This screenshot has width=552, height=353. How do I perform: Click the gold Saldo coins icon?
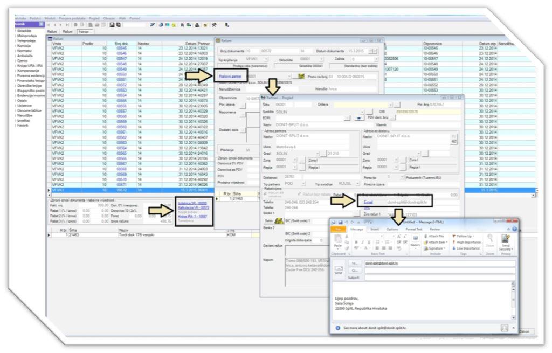click(279, 220)
